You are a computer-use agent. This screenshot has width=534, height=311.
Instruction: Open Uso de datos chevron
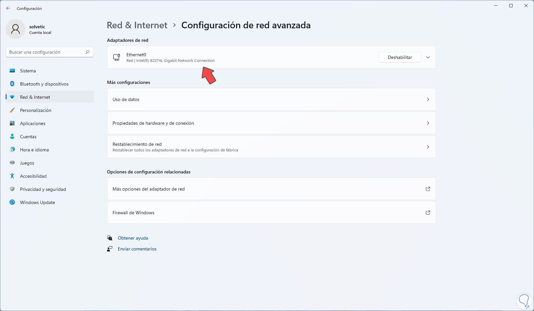428,99
